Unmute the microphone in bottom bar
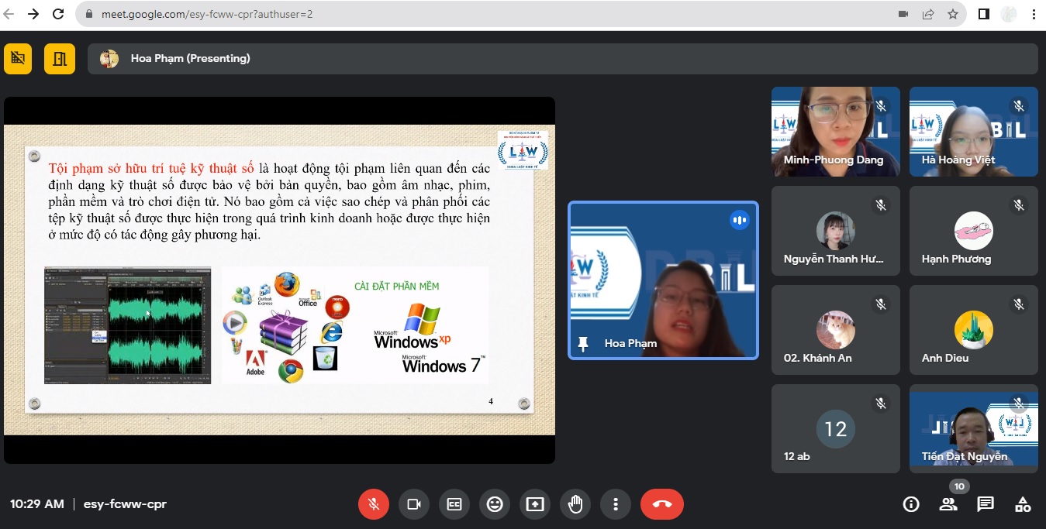Image resolution: width=1046 pixels, height=529 pixels. [x=373, y=504]
